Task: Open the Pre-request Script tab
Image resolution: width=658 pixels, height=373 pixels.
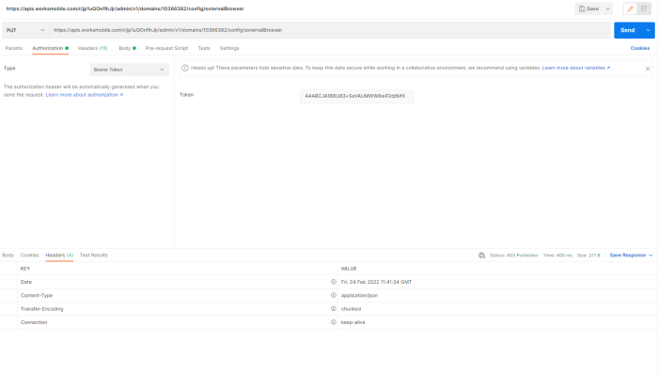Action: 166,48
